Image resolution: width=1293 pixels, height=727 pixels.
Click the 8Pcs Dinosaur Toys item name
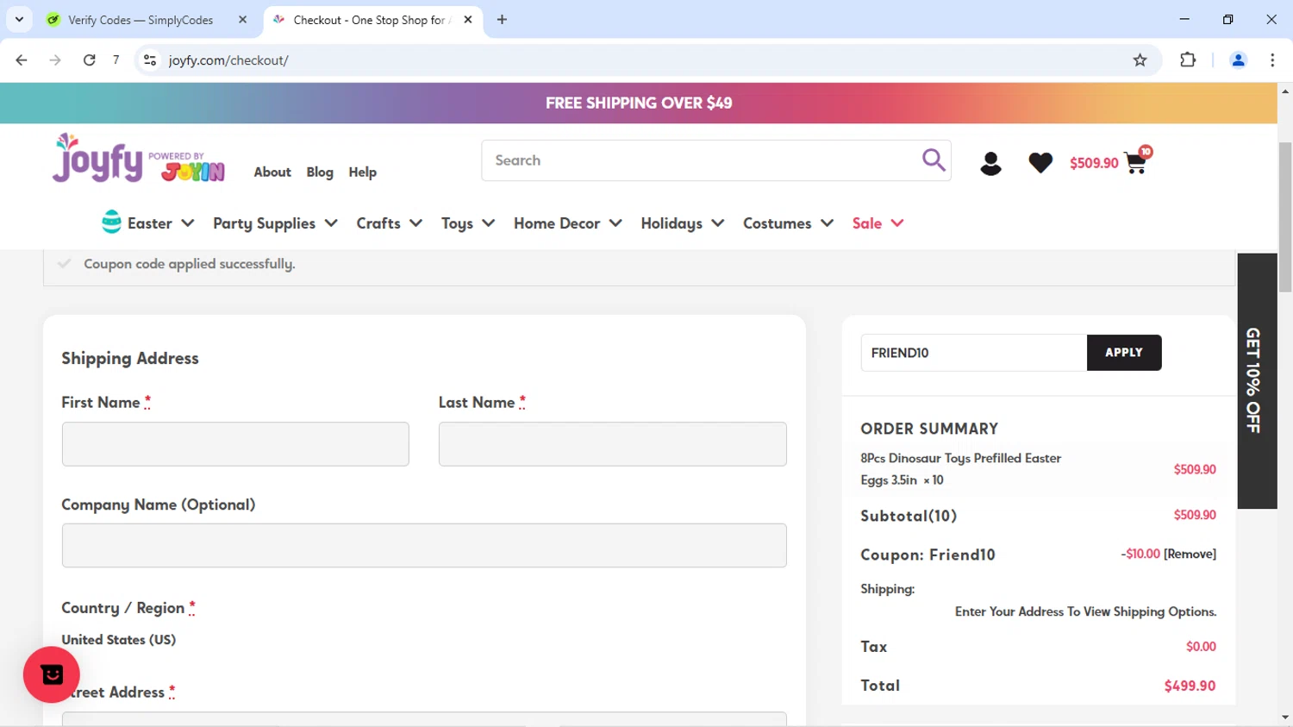tap(960, 469)
